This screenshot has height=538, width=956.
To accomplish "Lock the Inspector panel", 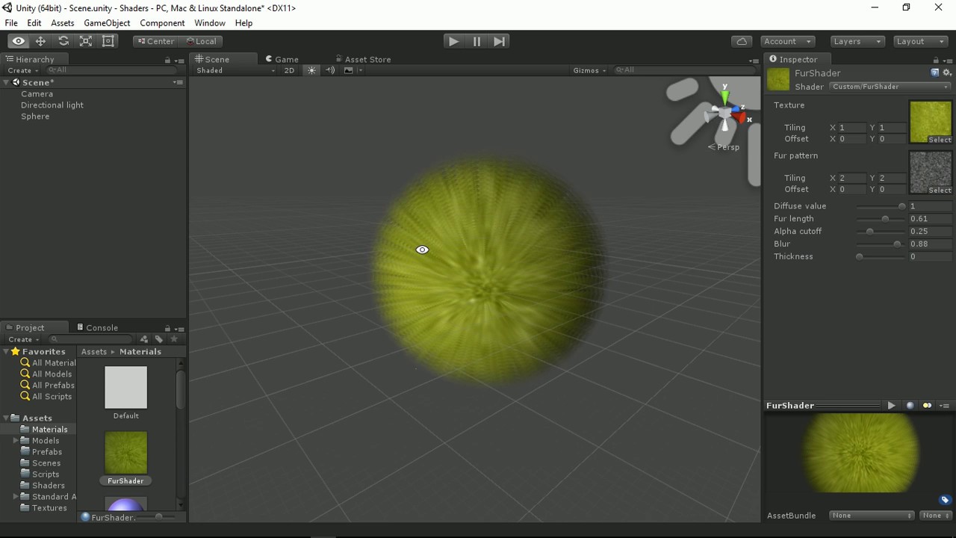I will 936,60.
